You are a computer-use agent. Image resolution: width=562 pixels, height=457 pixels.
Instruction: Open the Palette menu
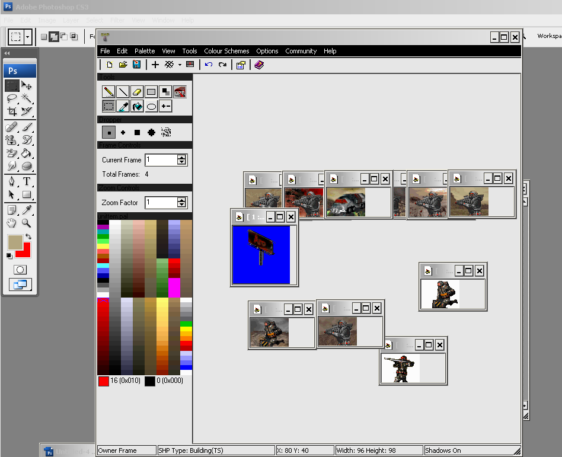pos(145,51)
